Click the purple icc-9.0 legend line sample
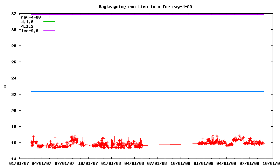Viewport: 280px width, 168px height. coord(49,31)
